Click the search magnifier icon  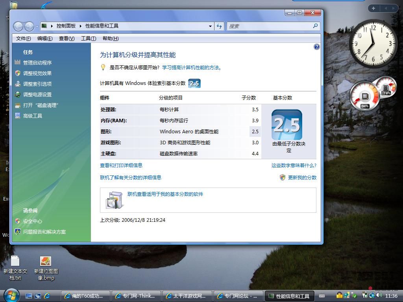(315, 26)
